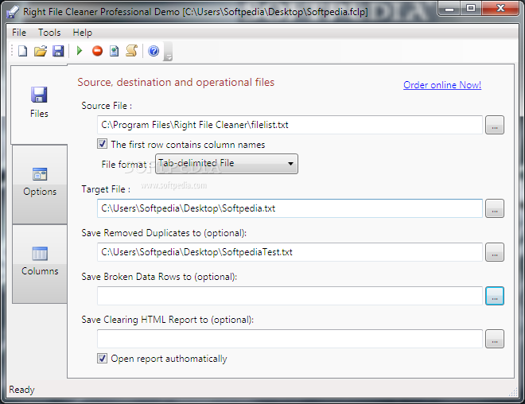
Task: Click 'Save Clearing HTML Report to (optional):' label
Action: coord(168,320)
